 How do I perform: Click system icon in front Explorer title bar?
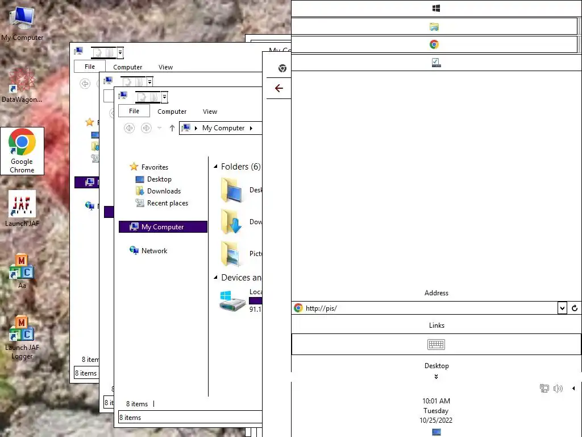(123, 96)
